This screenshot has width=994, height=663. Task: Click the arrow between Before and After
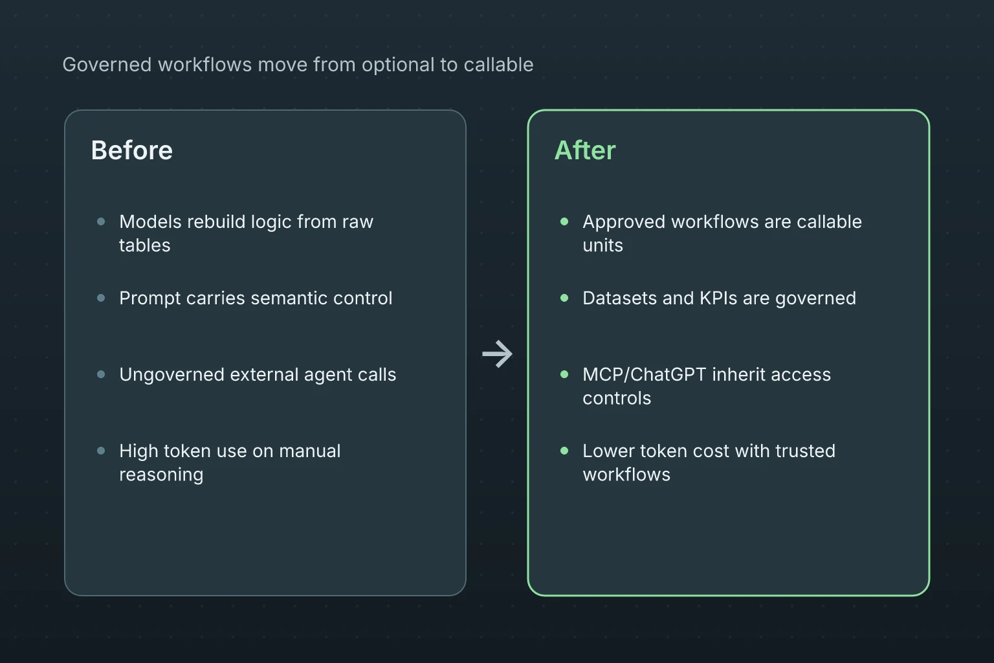497,354
